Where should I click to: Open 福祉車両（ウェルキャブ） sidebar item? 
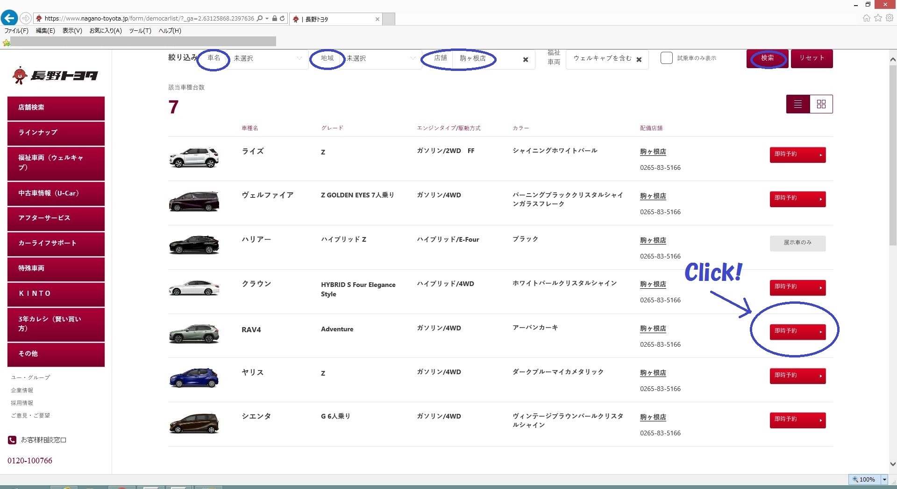point(56,163)
